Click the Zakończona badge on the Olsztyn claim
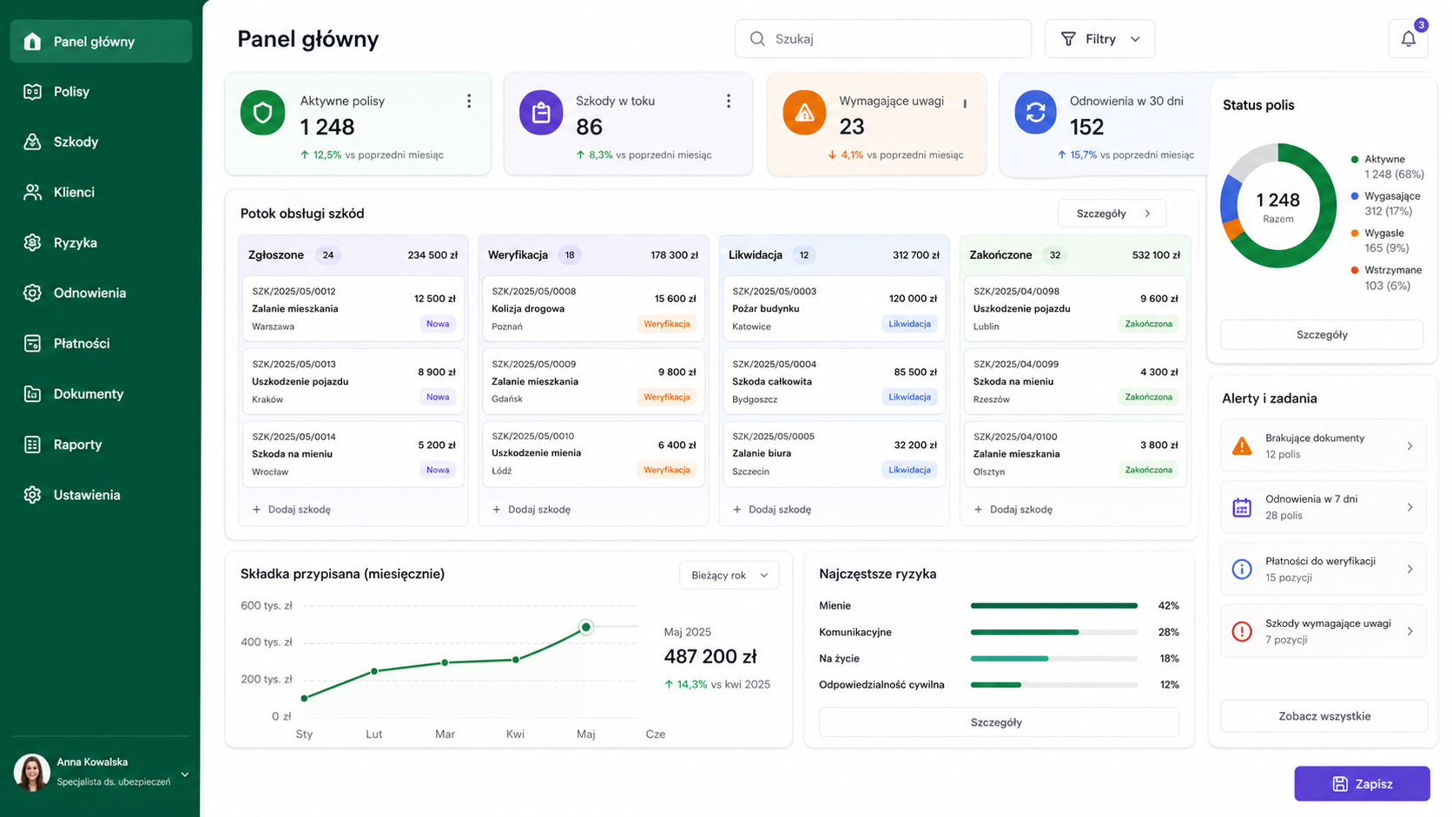 [1148, 471]
